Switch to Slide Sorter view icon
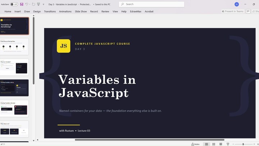 (x=214, y=144)
